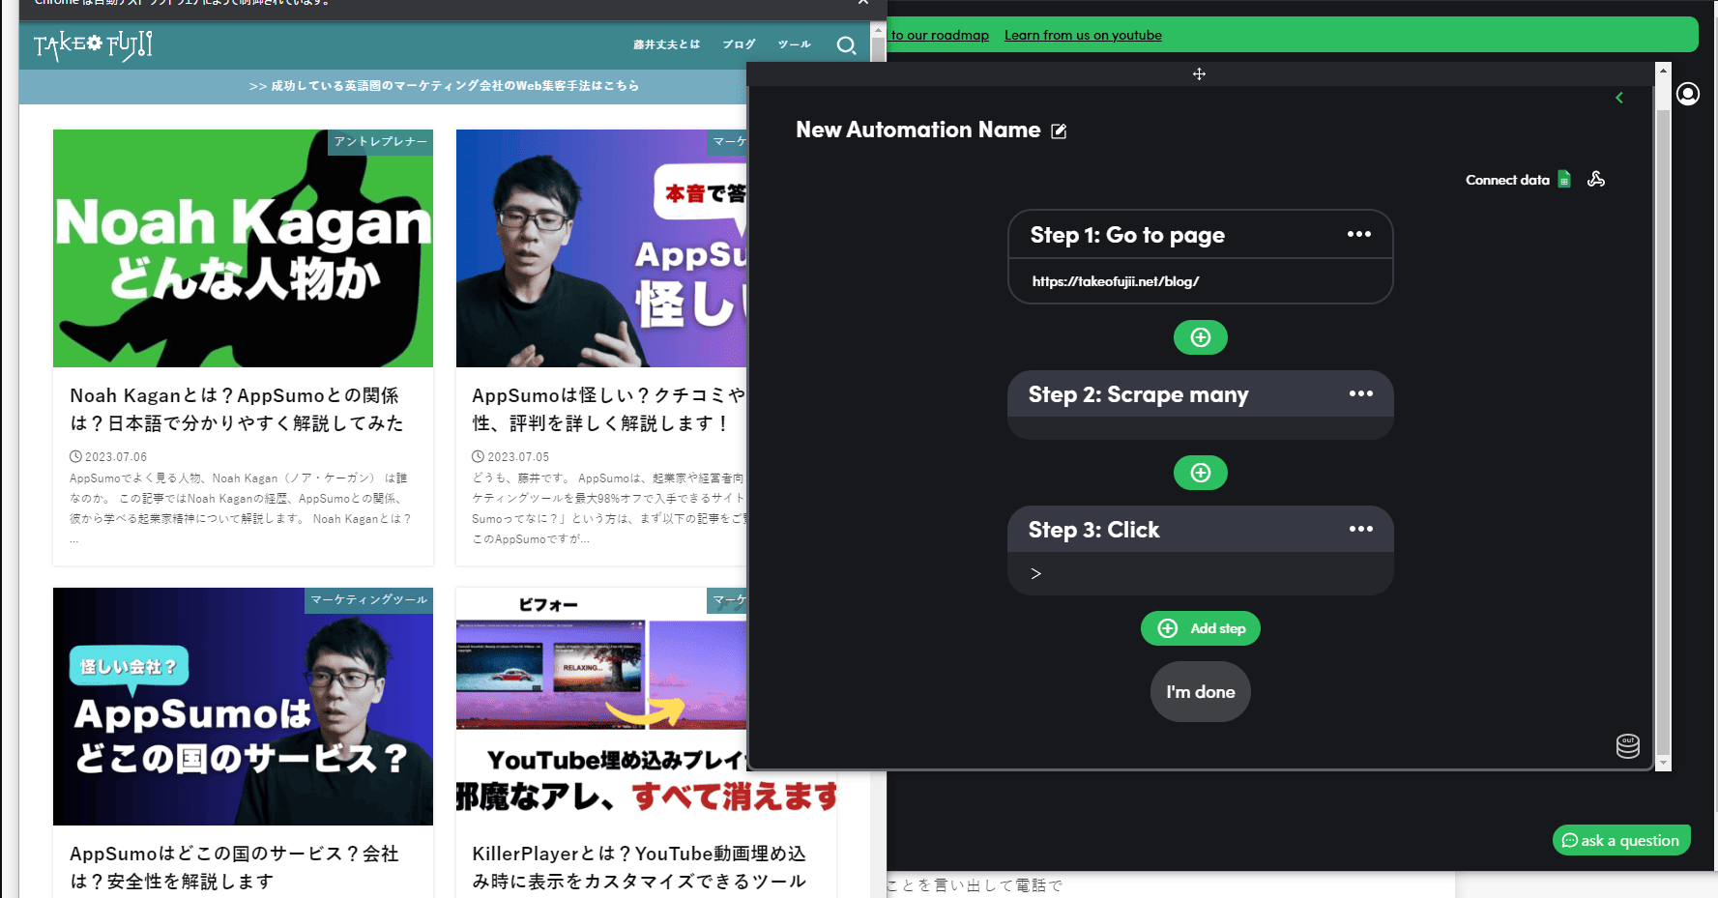Screen dimensions: 1718x898
Task: Open Step 1 three-dot options menu
Action: [x=1359, y=234]
